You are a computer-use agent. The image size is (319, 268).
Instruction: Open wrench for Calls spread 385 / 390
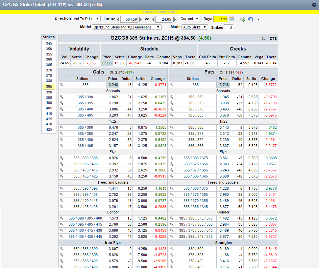62,97
